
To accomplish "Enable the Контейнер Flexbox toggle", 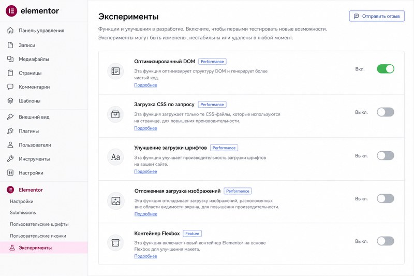I will pyautogui.click(x=386, y=241).
